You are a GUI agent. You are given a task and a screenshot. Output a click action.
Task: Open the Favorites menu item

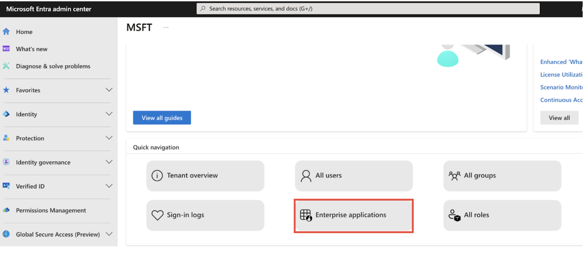point(28,90)
